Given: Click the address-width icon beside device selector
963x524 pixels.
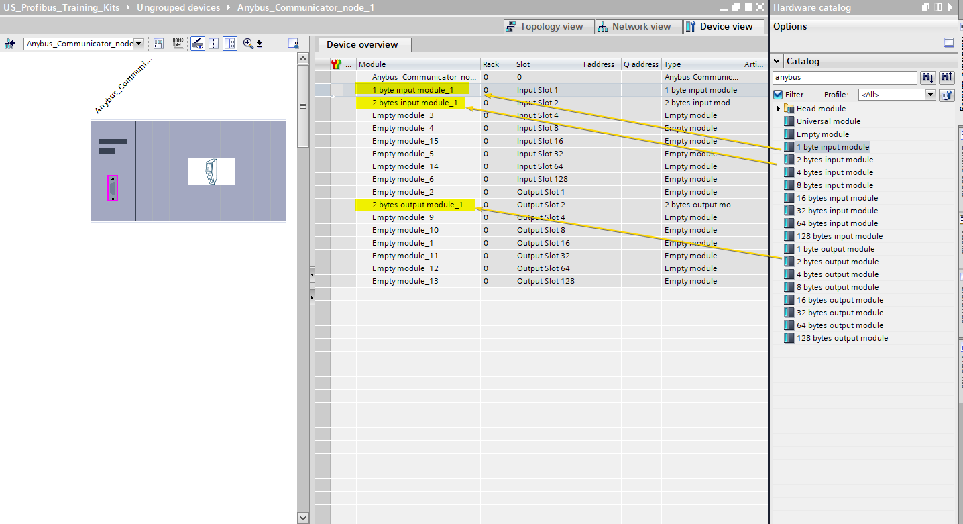Looking at the screenshot, I should coord(159,44).
